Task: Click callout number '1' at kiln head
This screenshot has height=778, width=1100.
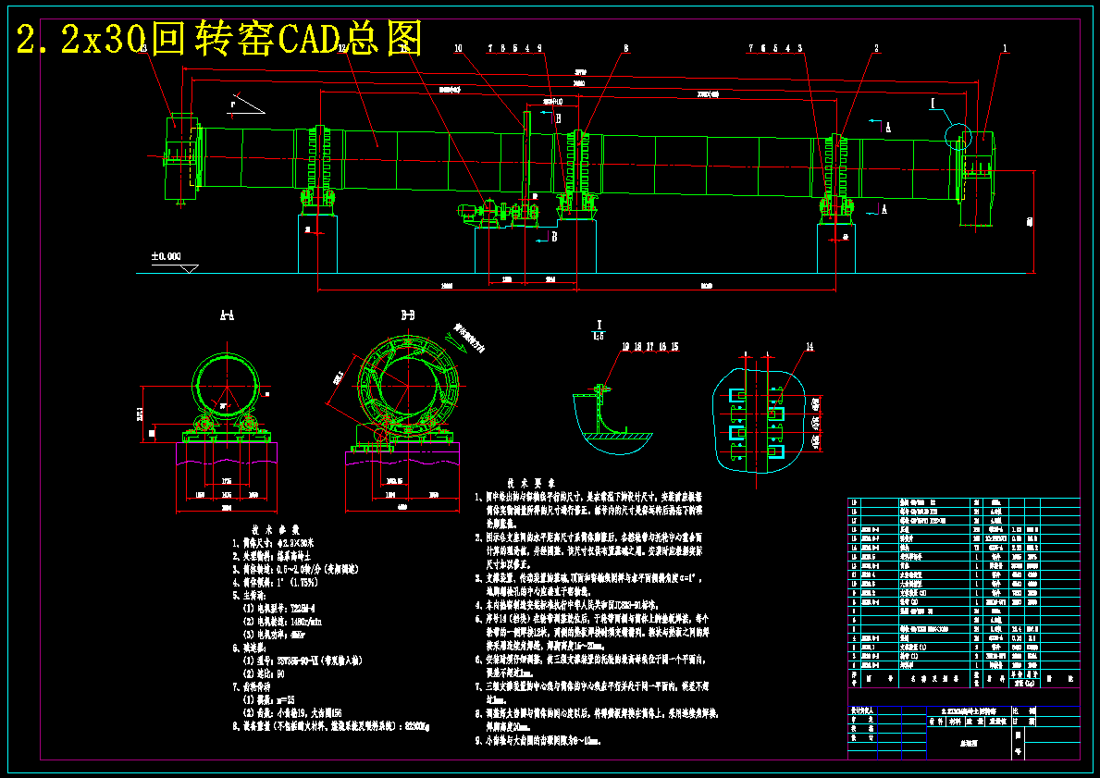Action: [1005, 48]
